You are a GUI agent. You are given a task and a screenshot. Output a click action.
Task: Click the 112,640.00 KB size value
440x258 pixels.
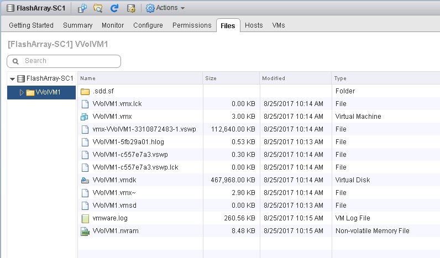[x=233, y=129]
